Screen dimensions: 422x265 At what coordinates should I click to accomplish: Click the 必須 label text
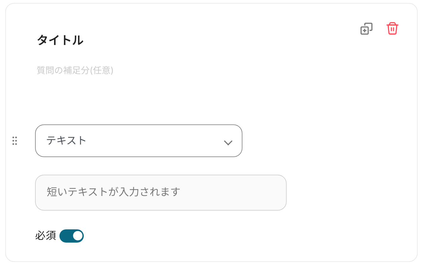pos(45,236)
